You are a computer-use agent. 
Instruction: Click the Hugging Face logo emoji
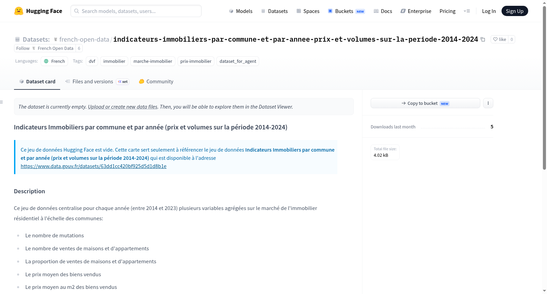tap(19, 11)
